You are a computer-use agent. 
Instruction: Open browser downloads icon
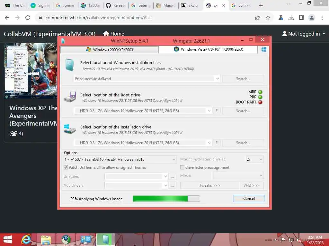pos(291,18)
